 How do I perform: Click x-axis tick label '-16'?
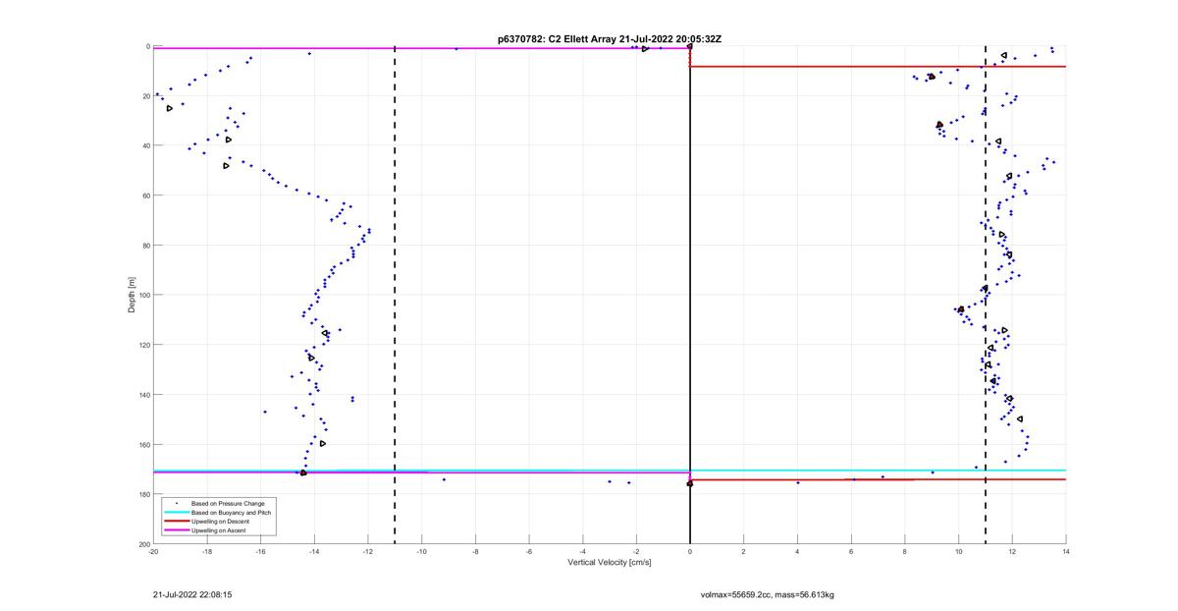(261, 552)
